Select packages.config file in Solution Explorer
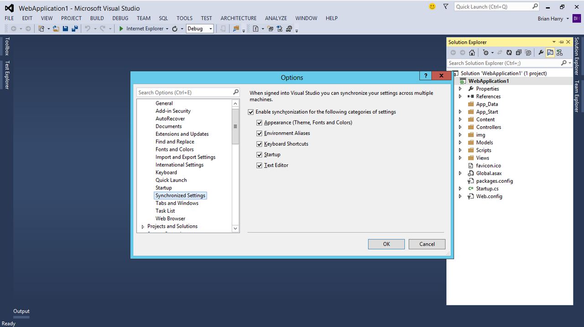This screenshot has height=327, width=584. tap(495, 181)
